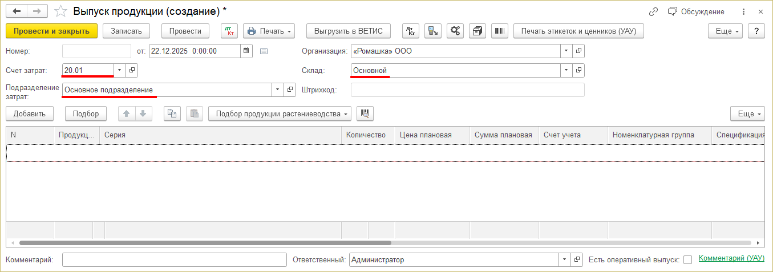This screenshot has width=773, height=272.
Task: Open the Подразделение затрат item form
Action: pos(290,90)
